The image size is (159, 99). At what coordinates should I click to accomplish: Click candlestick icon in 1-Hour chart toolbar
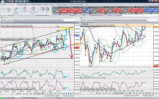pos(36,93)
